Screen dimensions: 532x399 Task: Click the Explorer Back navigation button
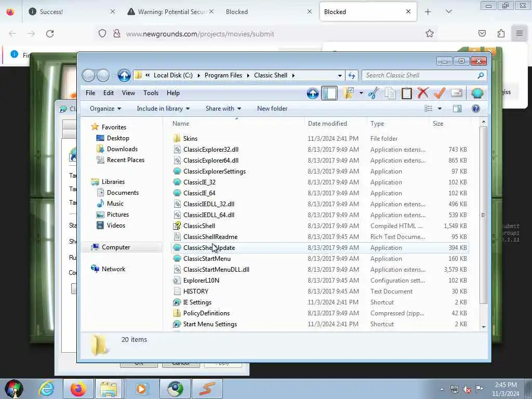88,75
